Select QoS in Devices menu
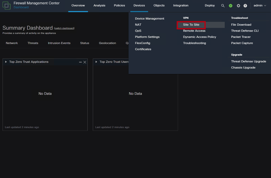 click(x=138, y=31)
